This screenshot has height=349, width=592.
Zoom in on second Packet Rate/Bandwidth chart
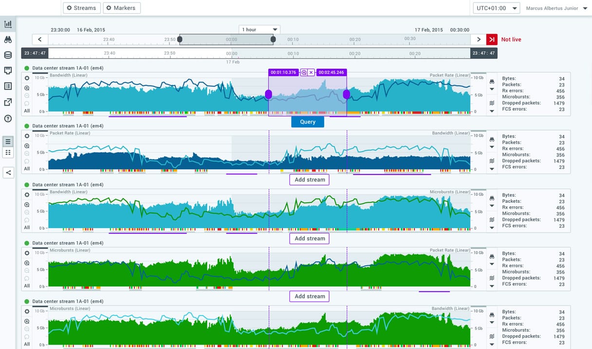[27, 146]
